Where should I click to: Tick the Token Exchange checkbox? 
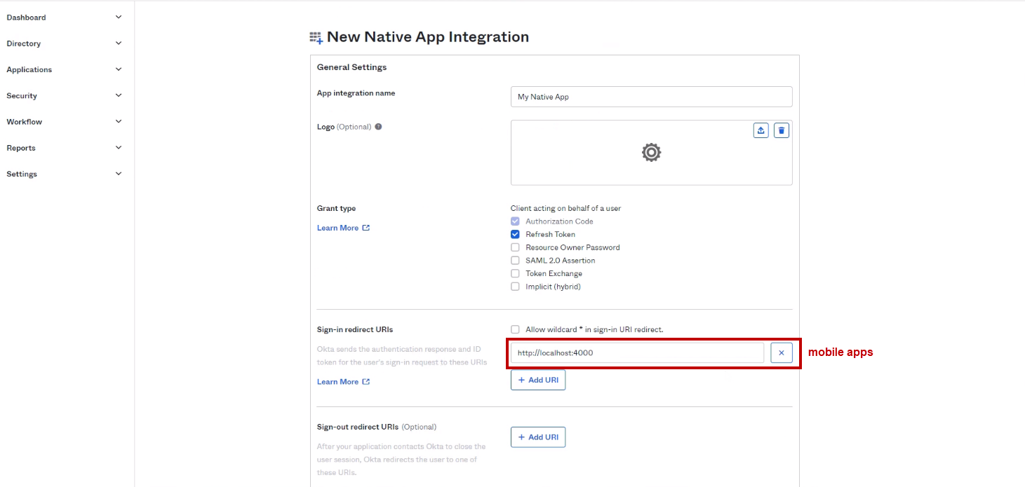point(515,273)
